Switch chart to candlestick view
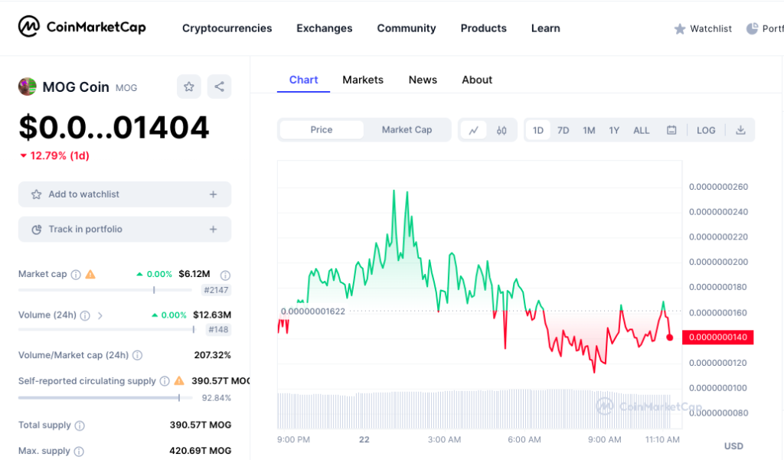784x460 pixels. (501, 130)
